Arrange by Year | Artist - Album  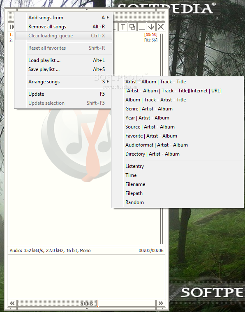178,118
